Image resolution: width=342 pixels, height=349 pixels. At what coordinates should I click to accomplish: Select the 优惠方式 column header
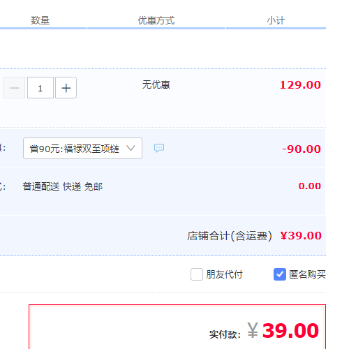tap(156, 20)
